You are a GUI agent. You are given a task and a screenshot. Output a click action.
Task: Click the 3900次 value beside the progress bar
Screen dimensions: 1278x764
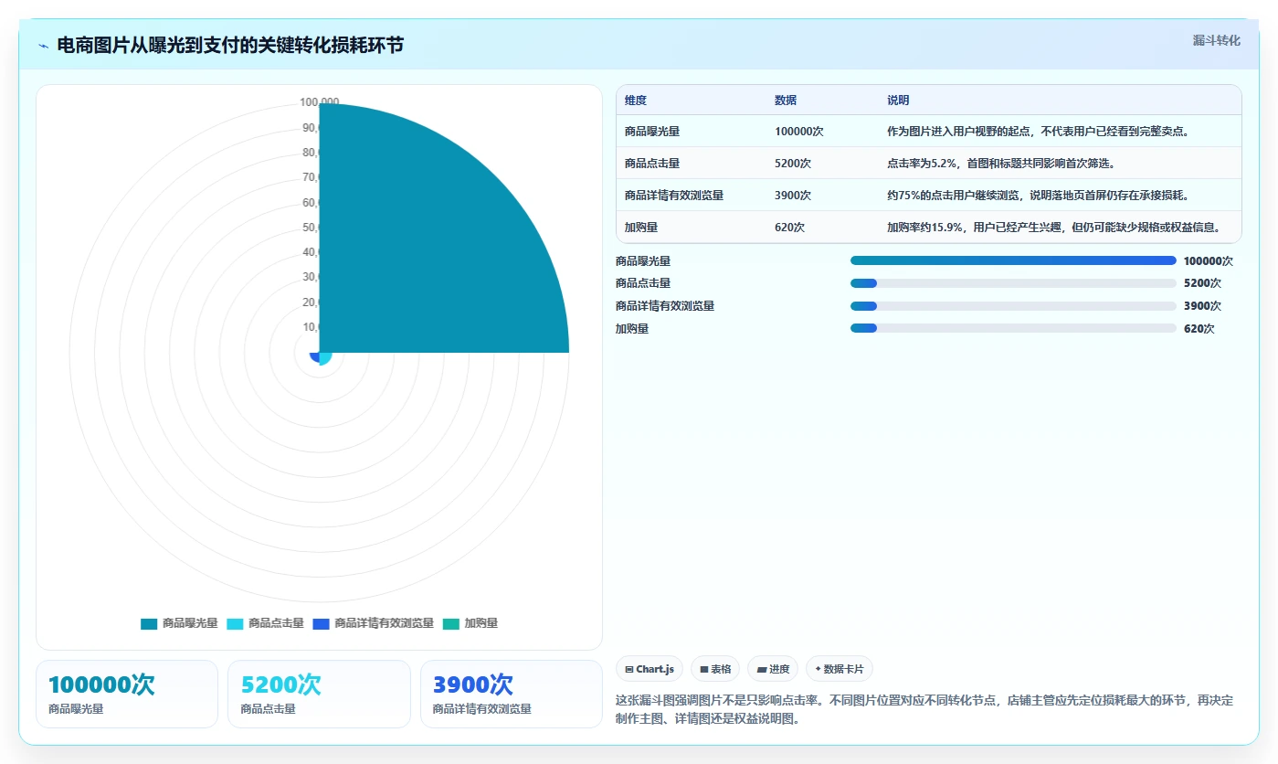click(1202, 306)
